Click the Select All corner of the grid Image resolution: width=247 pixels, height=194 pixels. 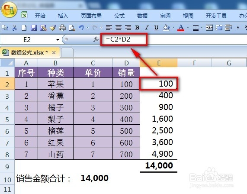pos(7,63)
